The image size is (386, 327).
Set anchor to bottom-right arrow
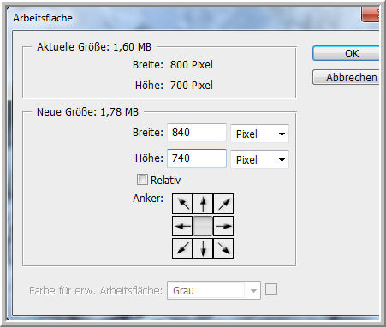tap(223, 248)
